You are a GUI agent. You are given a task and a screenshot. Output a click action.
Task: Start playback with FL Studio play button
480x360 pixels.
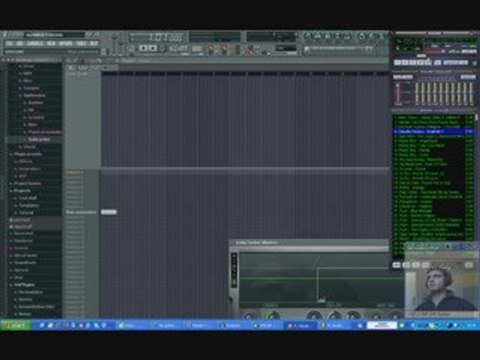click(143, 48)
